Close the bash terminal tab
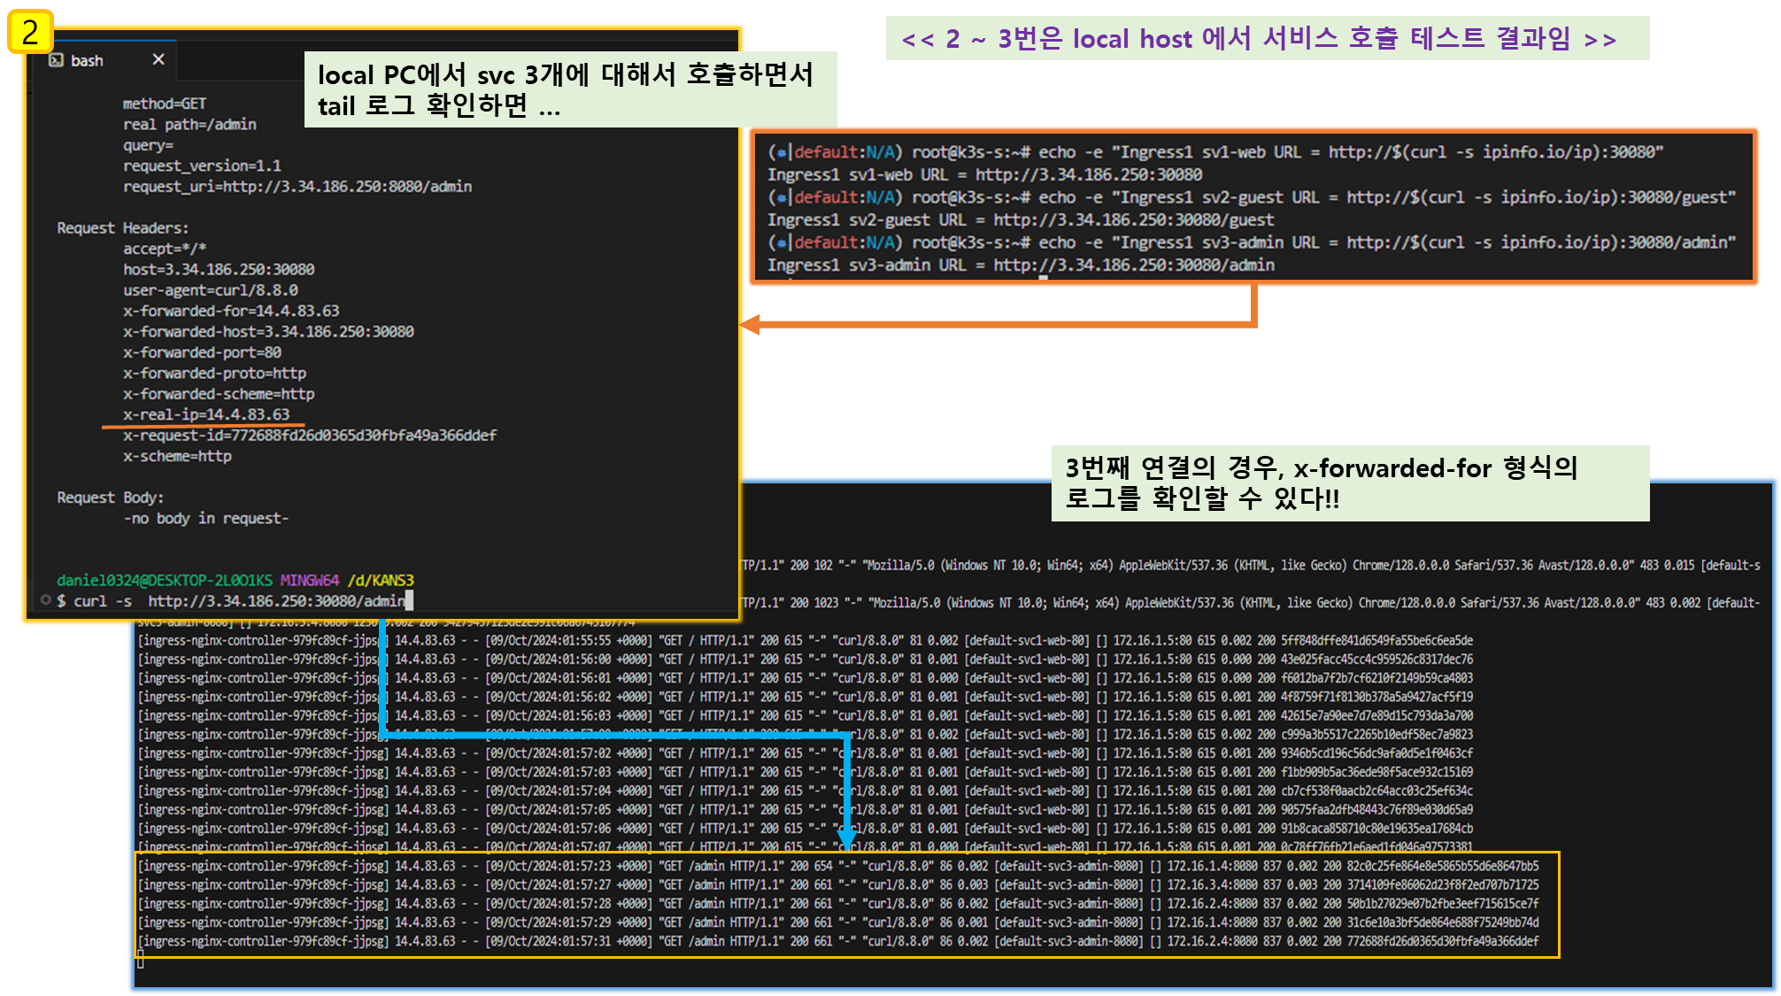 [158, 59]
